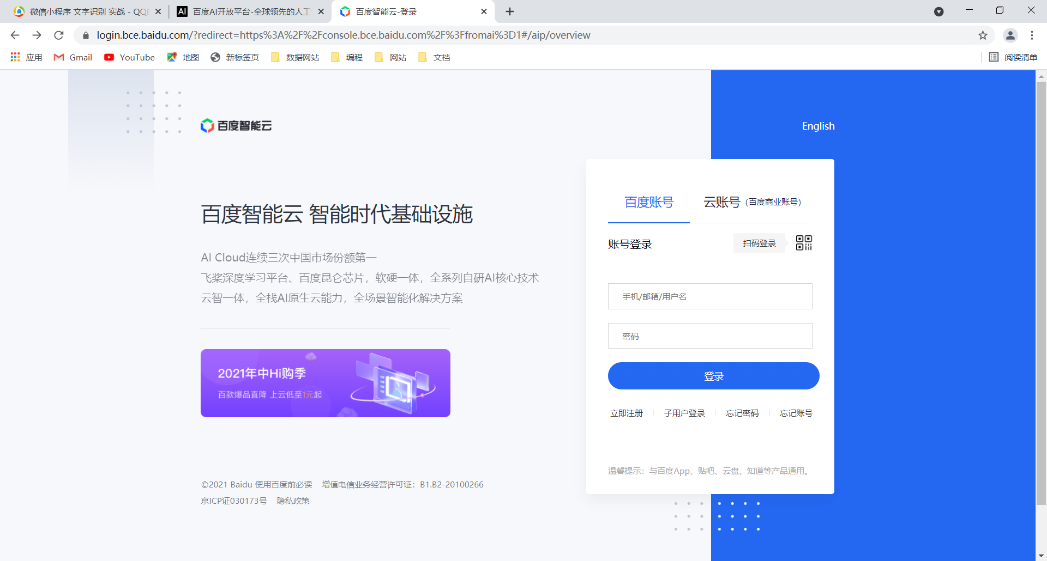Open the 忘记密码 link
Viewport: 1047px width, 561px height.
click(x=742, y=413)
